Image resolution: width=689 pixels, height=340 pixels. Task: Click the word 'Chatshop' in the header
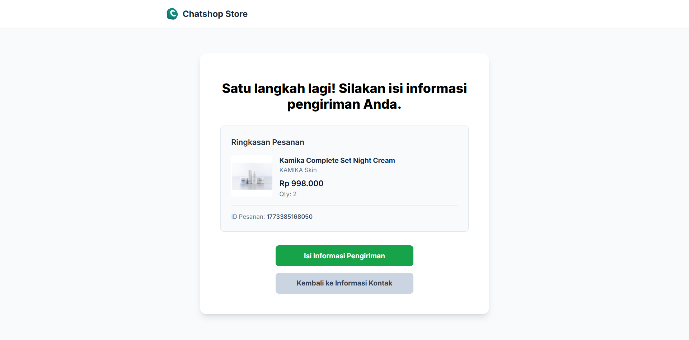tap(203, 14)
